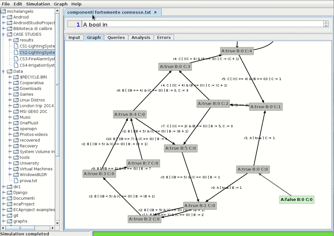Expand the Downloads folder
The image size is (334, 236).
coord(10,89)
